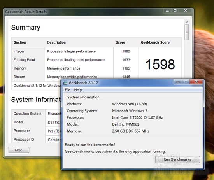Close the Result Details with Close button

[19, 150]
